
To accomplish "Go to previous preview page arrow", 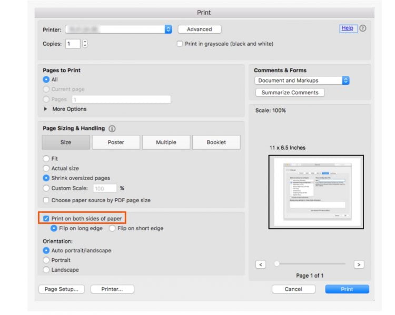I will 261,264.
